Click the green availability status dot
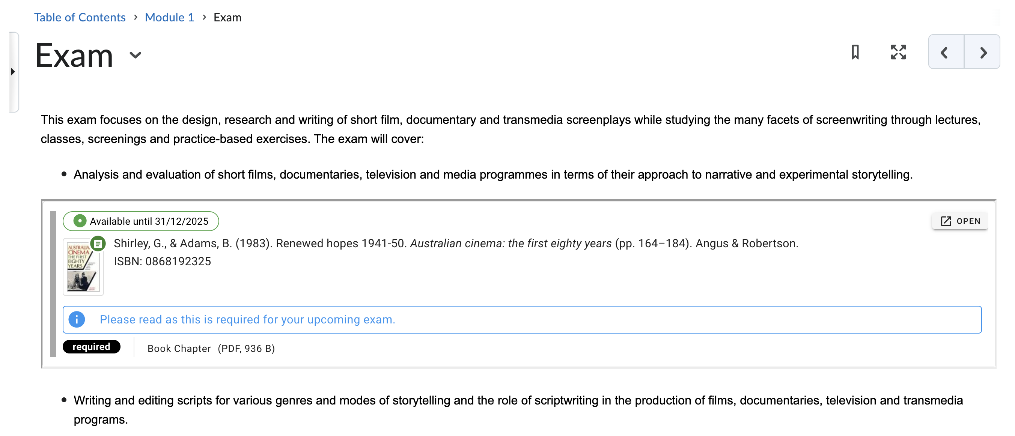The image size is (1015, 436). click(x=80, y=221)
